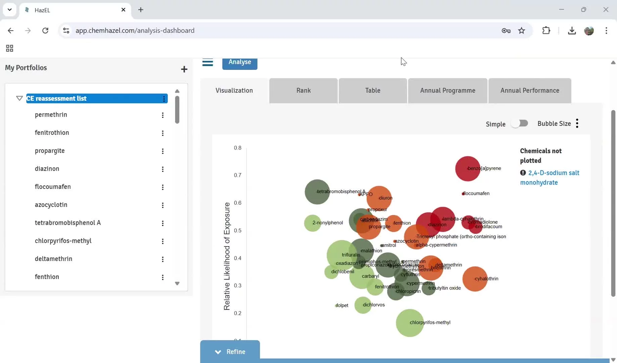This screenshot has height=363, width=617.
Task: Open the Annual Programme tab
Action: pos(447,90)
